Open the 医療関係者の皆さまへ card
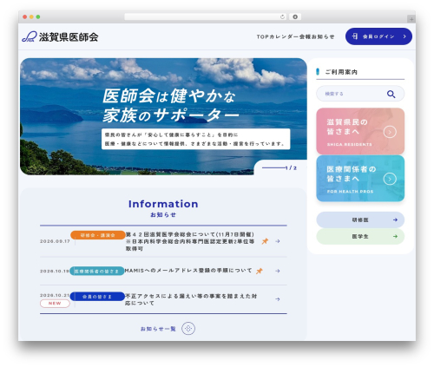Image resolution: width=434 pixels, height=367 pixels. (360, 178)
